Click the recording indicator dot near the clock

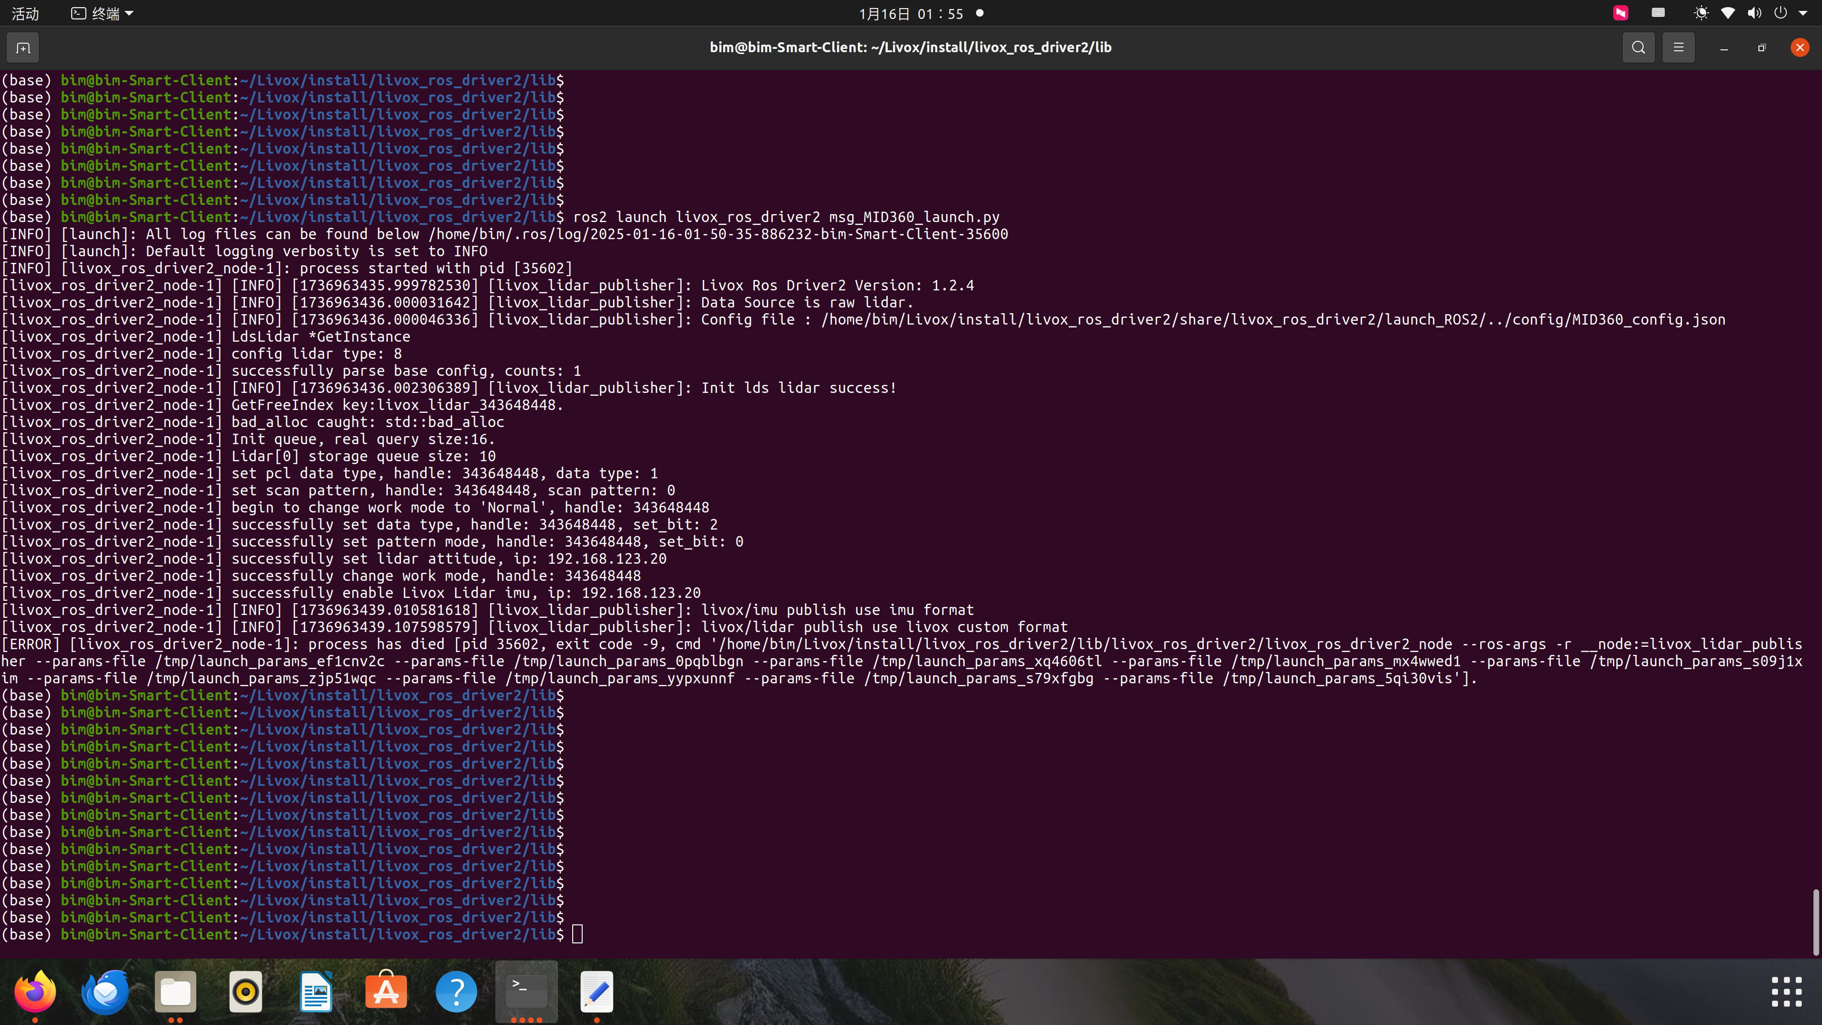tap(980, 13)
